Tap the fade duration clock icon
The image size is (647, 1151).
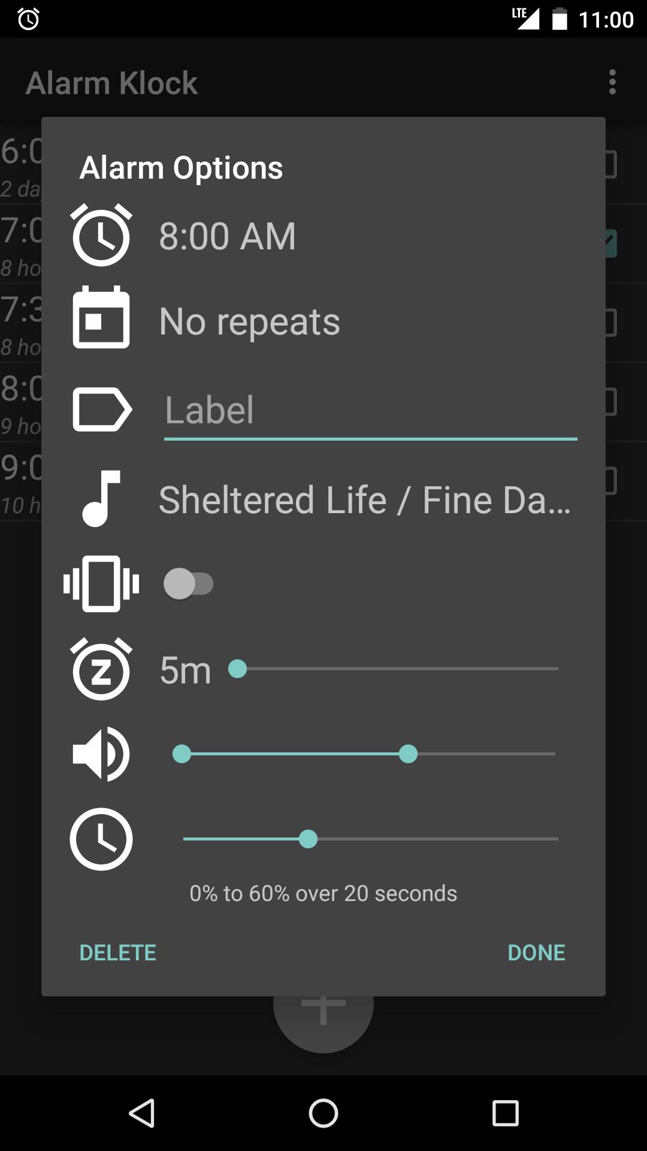pyautogui.click(x=101, y=839)
